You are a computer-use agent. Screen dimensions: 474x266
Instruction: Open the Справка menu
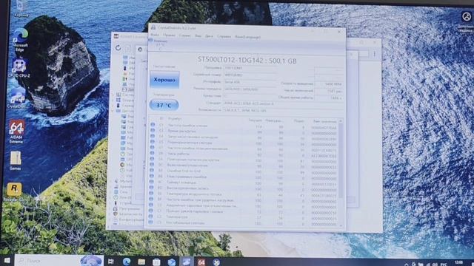click(224, 36)
